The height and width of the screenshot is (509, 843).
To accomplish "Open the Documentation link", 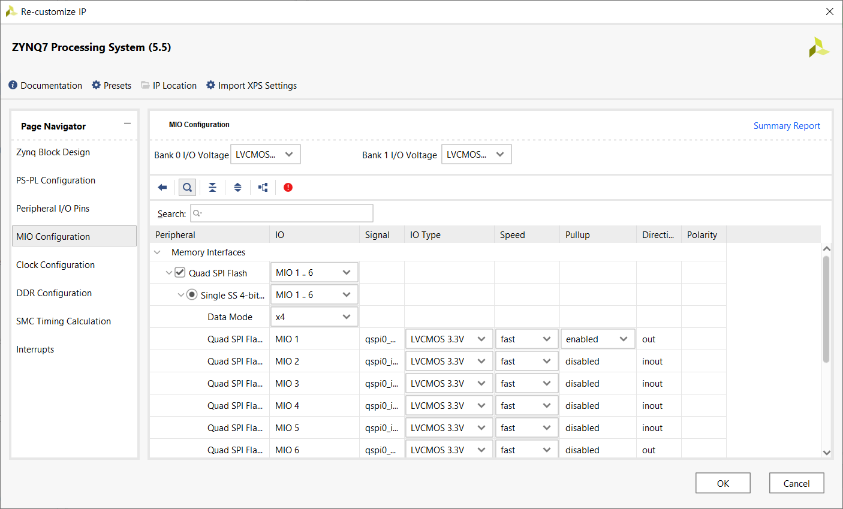I will pyautogui.click(x=52, y=86).
